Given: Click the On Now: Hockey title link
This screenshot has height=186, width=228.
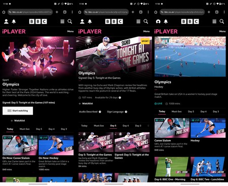Looking at the screenshot, I should click(49, 158).
